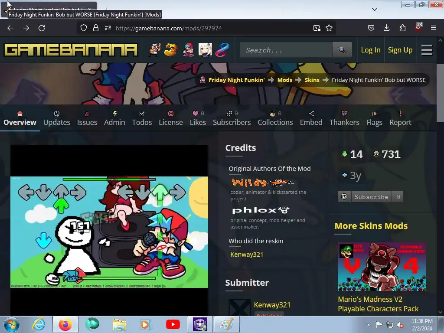Click the page vertical scrollbar thumb

tap(440, 93)
